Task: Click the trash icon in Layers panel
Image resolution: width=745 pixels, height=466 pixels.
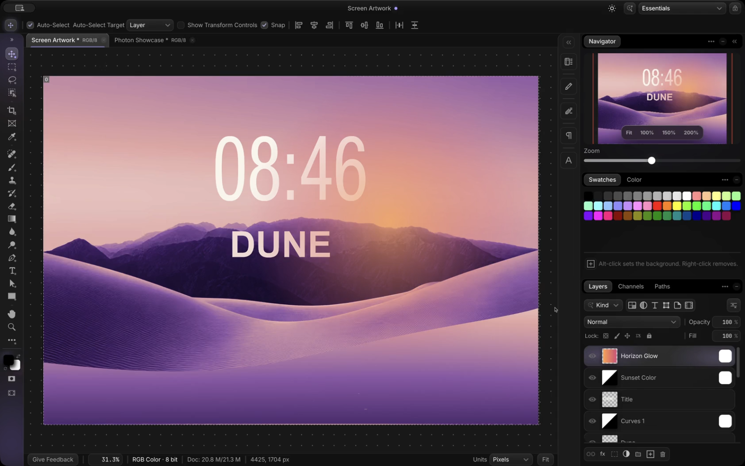Action: pyautogui.click(x=663, y=454)
